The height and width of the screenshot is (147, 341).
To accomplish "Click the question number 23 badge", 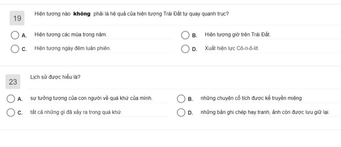I will click(13, 82).
